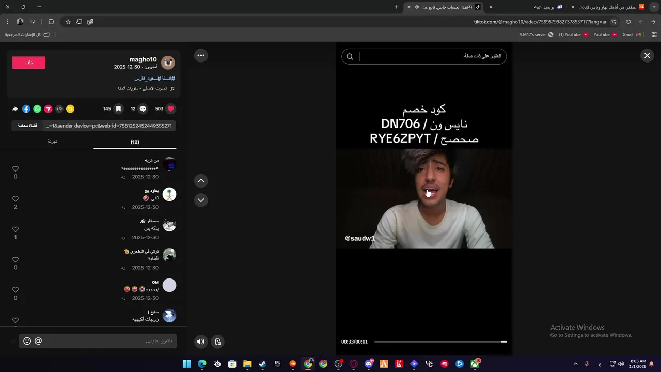The width and height of the screenshot is (661, 372).
Task: Open the original sound music link
Action: (x=147, y=88)
